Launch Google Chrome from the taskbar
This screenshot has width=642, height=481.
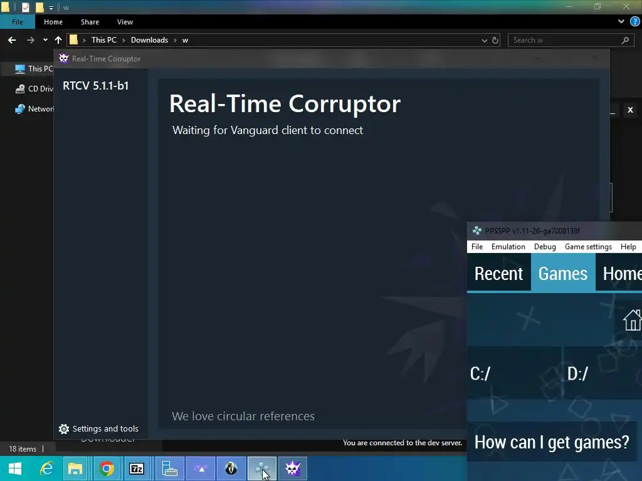(x=107, y=468)
